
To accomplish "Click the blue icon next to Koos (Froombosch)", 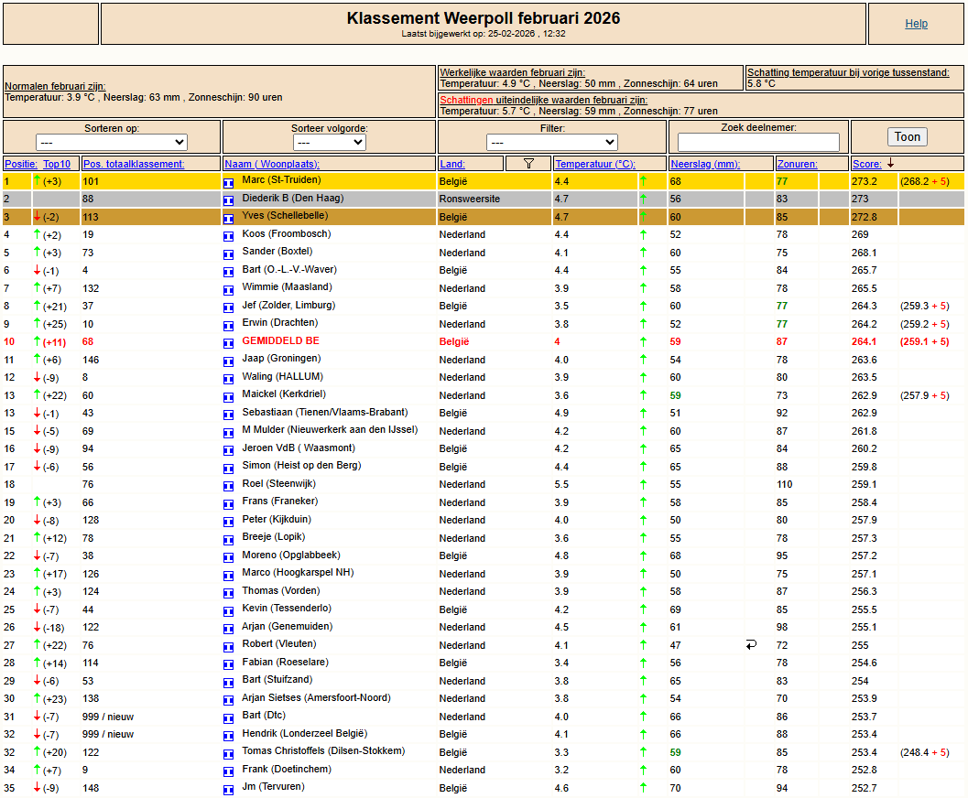I will tap(229, 235).
